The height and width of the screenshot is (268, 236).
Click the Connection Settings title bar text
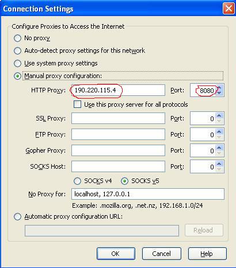coord(38,9)
